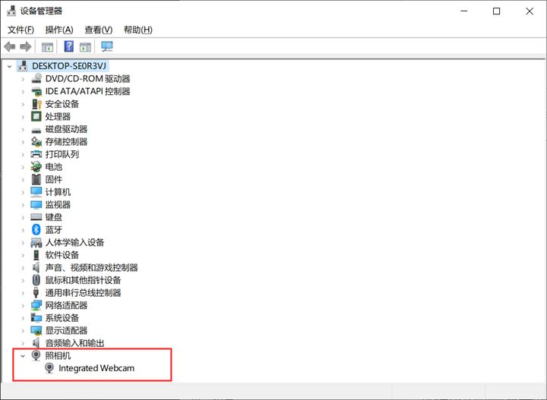Expand the 显示适配器 category arrow
The height and width of the screenshot is (400, 547).
(x=23, y=331)
